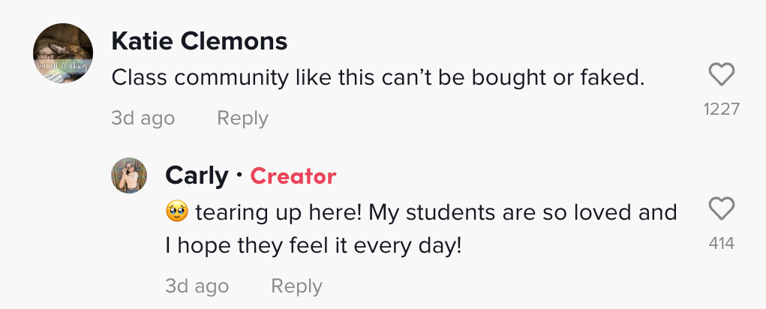Like Katie Clemons' comment with the heart
Image resolution: width=766 pixels, height=309 pixels.
coord(721,75)
